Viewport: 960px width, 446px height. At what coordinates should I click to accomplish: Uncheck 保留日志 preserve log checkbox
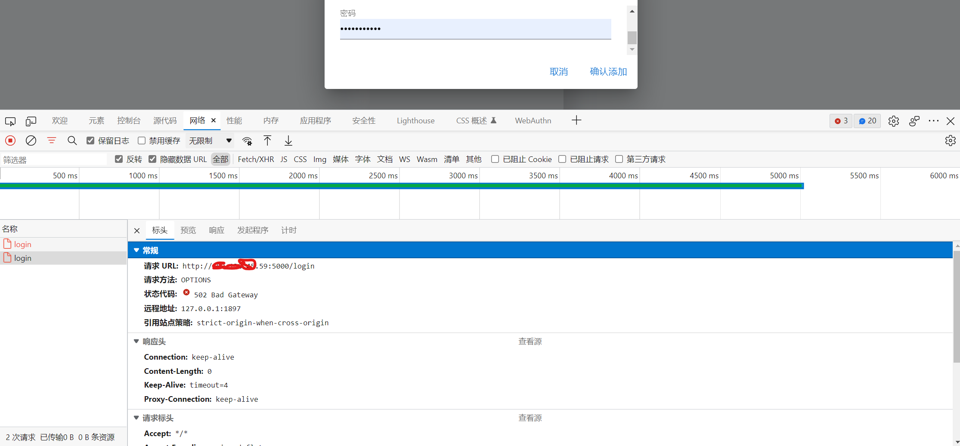[90, 141]
